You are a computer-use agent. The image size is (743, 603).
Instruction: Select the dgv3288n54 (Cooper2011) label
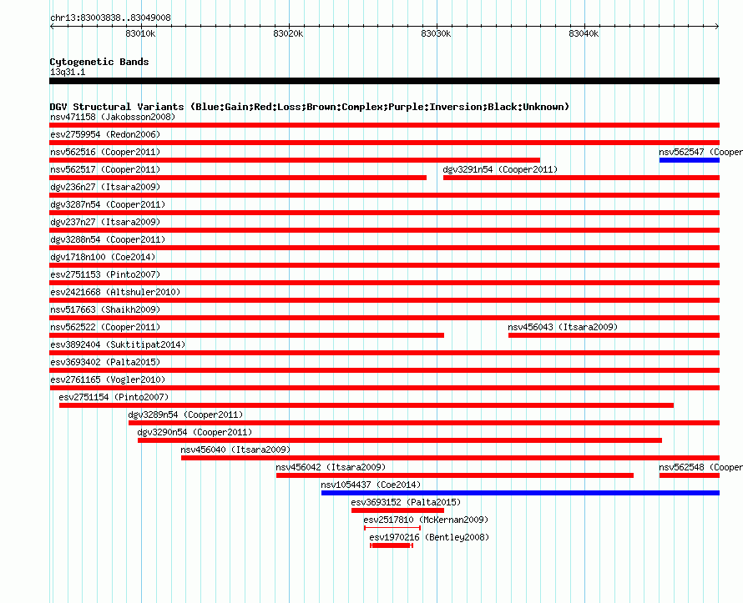(x=108, y=239)
